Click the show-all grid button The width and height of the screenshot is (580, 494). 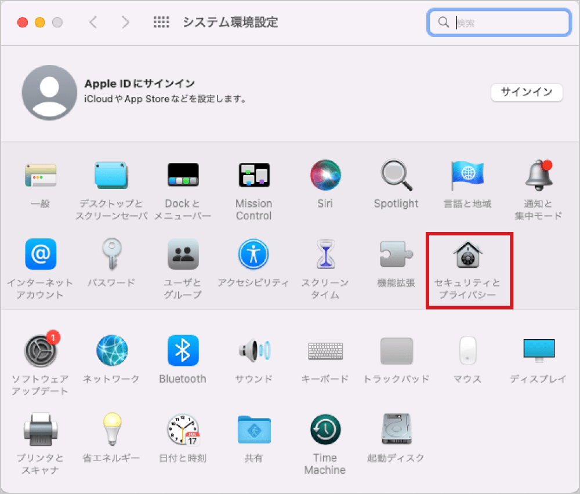click(161, 23)
